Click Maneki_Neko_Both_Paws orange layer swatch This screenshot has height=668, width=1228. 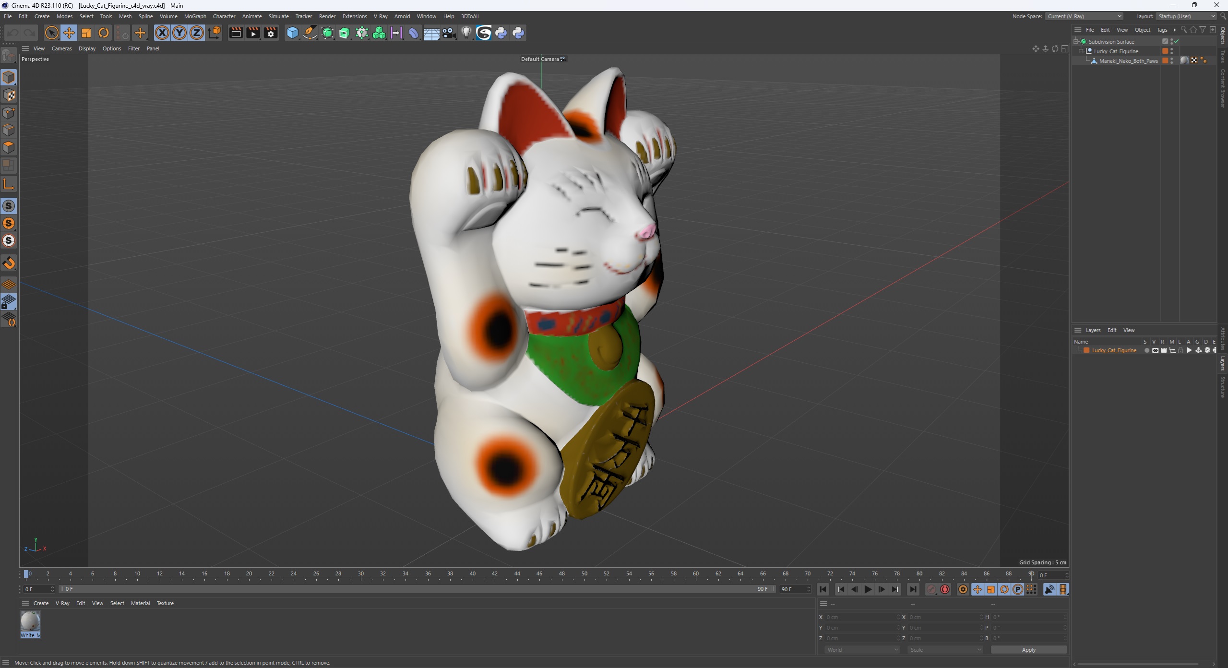[x=1165, y=61]
